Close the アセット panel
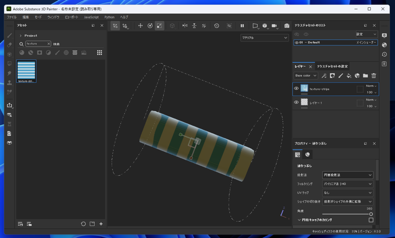395x238 pixels. [x=102, y=26]
